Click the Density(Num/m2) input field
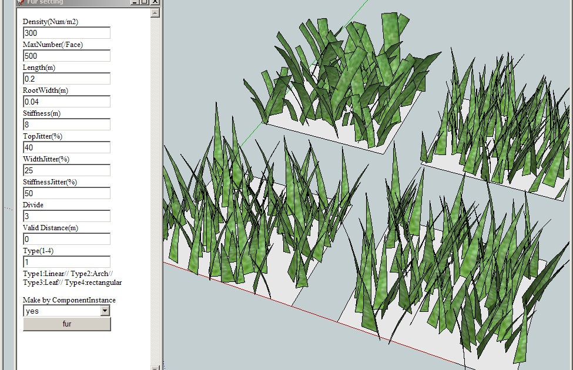 click(66, 33)
